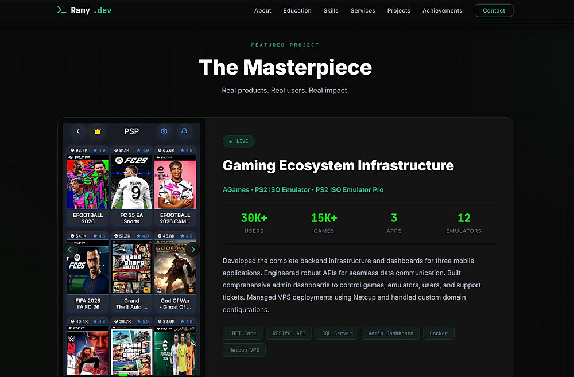Image resolution: width=574 pixels, height=377 pixels.
Task: Open the Skills nav item
Action: click(331, 10)
